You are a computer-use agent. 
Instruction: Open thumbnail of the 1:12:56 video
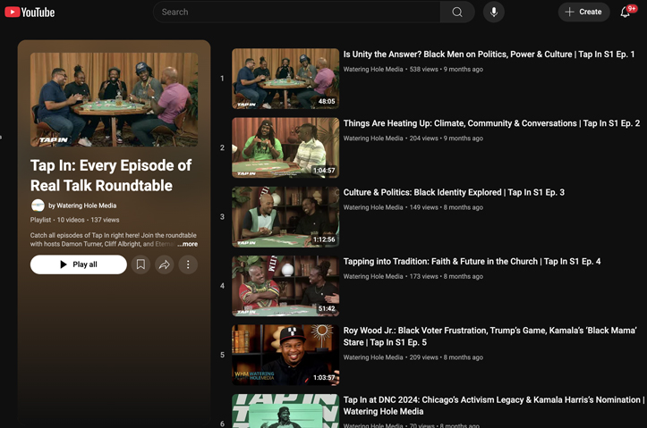[x=285, y=217]
